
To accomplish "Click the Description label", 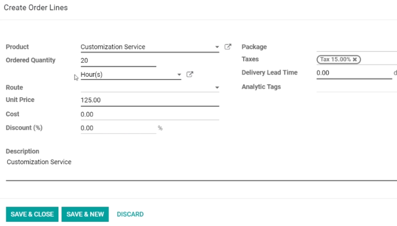I will click(23, 151).
